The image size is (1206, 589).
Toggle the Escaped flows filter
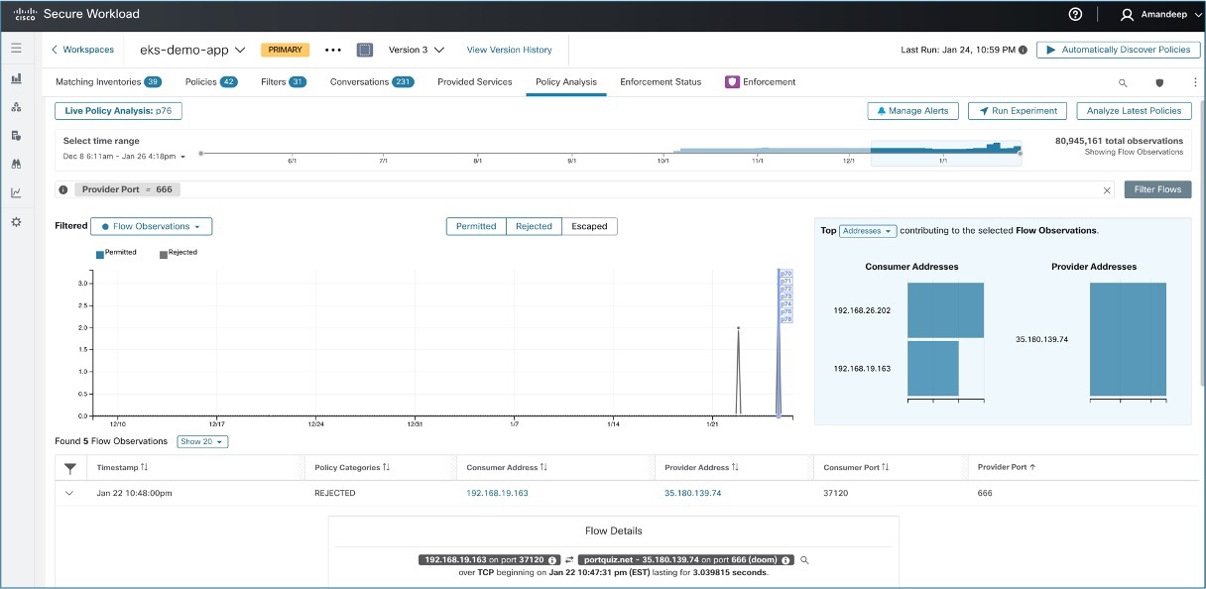[589, 226]
